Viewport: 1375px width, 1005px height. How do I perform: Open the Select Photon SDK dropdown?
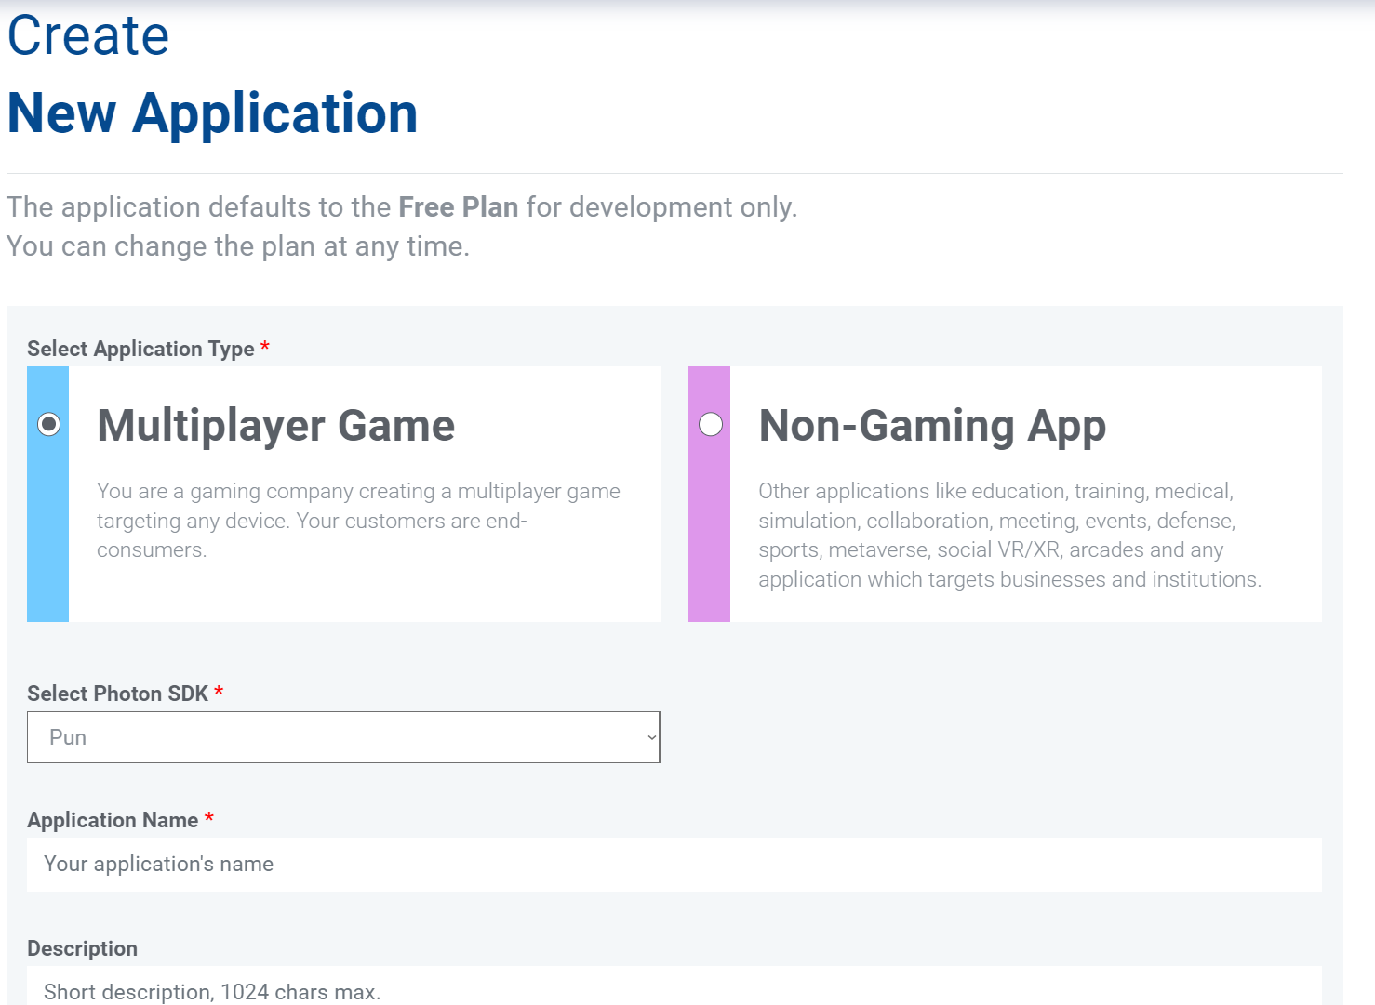pos(342,737)
